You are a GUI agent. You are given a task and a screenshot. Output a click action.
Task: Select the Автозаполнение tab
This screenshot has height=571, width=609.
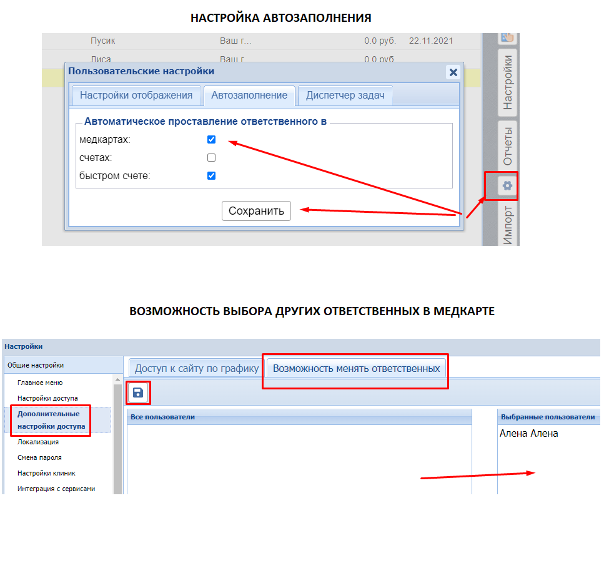tap(249, 95)
